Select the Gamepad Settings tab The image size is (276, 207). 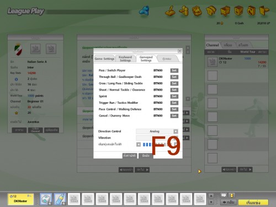(146, 59)
